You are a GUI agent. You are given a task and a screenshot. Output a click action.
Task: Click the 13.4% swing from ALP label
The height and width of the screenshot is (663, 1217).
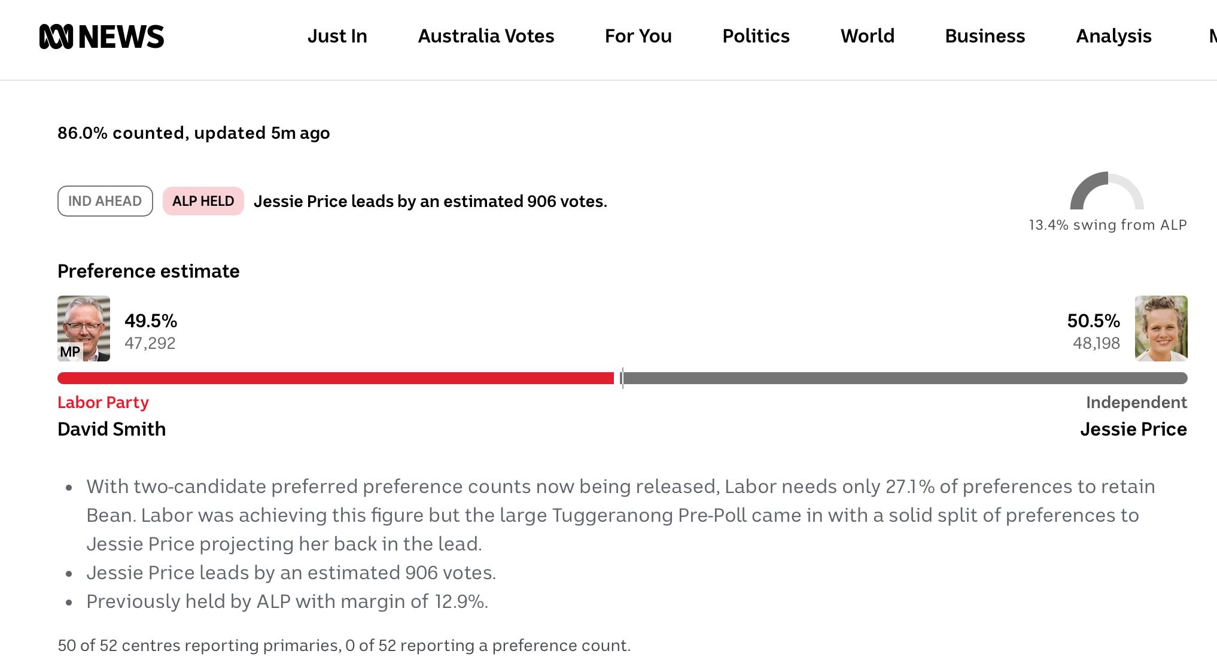tap(1108, 225)
